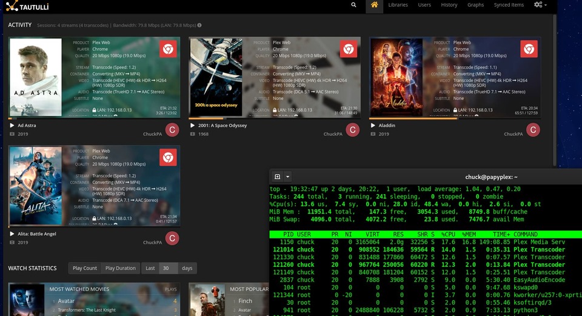Click the days count input field
582x316 pixels.
pos(169,268)
